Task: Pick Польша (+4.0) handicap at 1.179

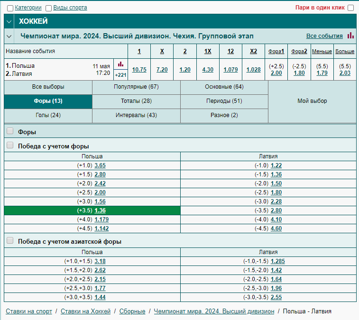Action: coord(101,219)
